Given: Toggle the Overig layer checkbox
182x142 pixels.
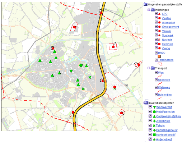Looking at the screenshot, I should point(156,48).
